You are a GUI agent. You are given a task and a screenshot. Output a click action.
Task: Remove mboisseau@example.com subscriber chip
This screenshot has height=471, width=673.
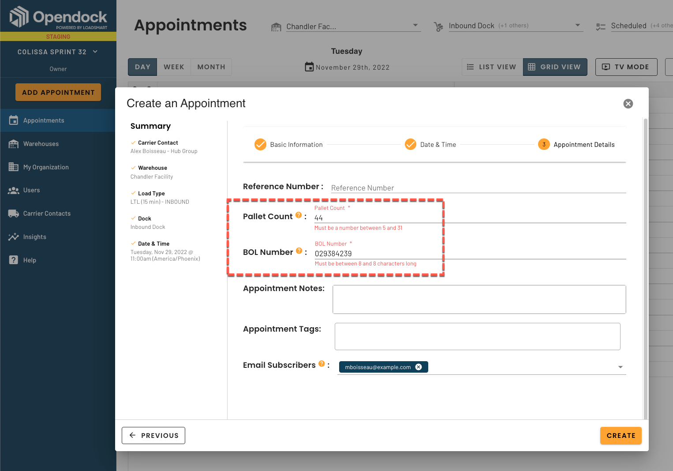click(419, 367)
